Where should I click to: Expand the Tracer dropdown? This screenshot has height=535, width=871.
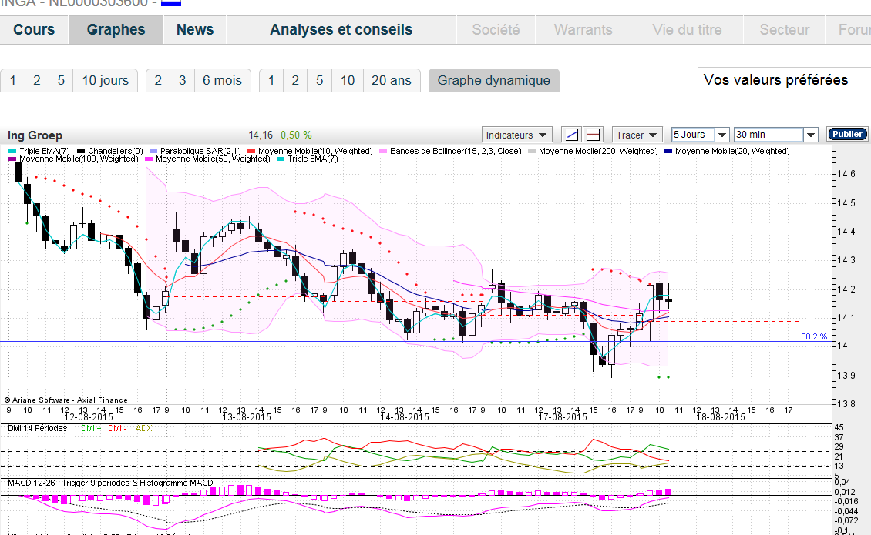637,135
